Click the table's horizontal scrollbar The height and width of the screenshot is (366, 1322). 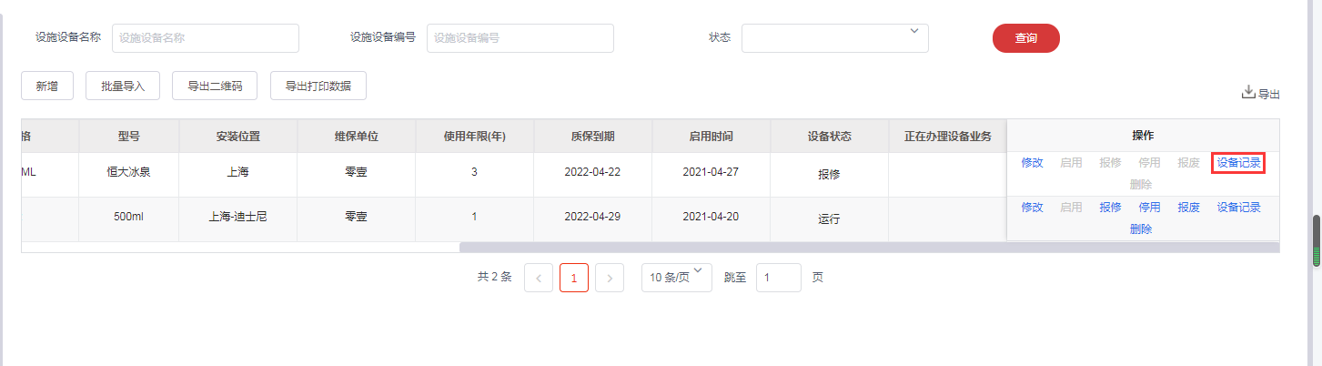[x=869, y=248]
